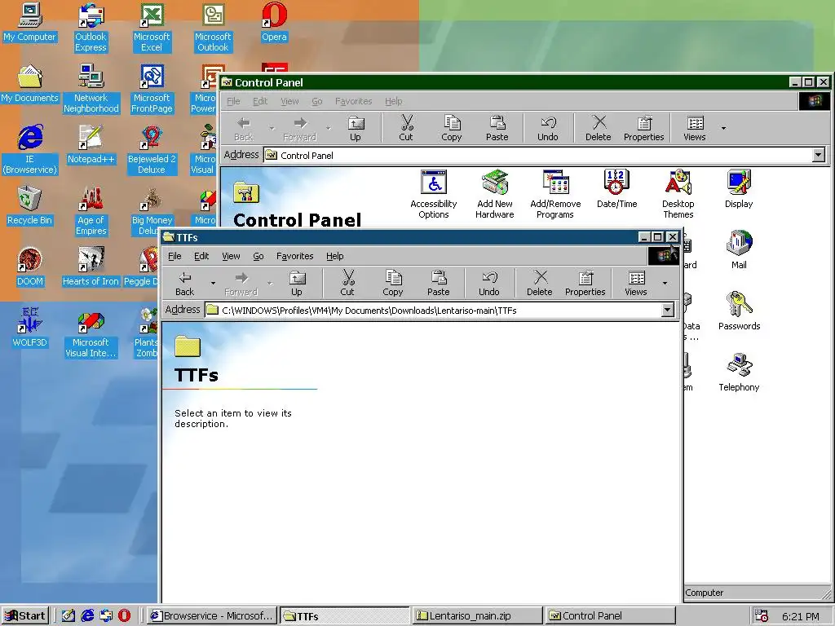This screenshot has height=626, width=835.
Task: Select Network Neighborhood desktop icon
Action: click(91, 89)
